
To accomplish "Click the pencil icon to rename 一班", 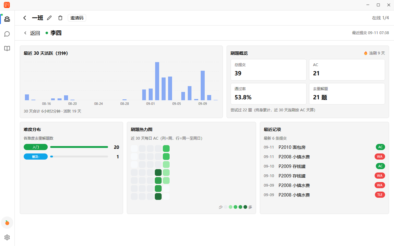I will tap(49, 18).
